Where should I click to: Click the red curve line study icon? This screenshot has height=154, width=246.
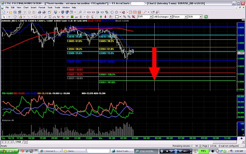(x=145, y=12)
